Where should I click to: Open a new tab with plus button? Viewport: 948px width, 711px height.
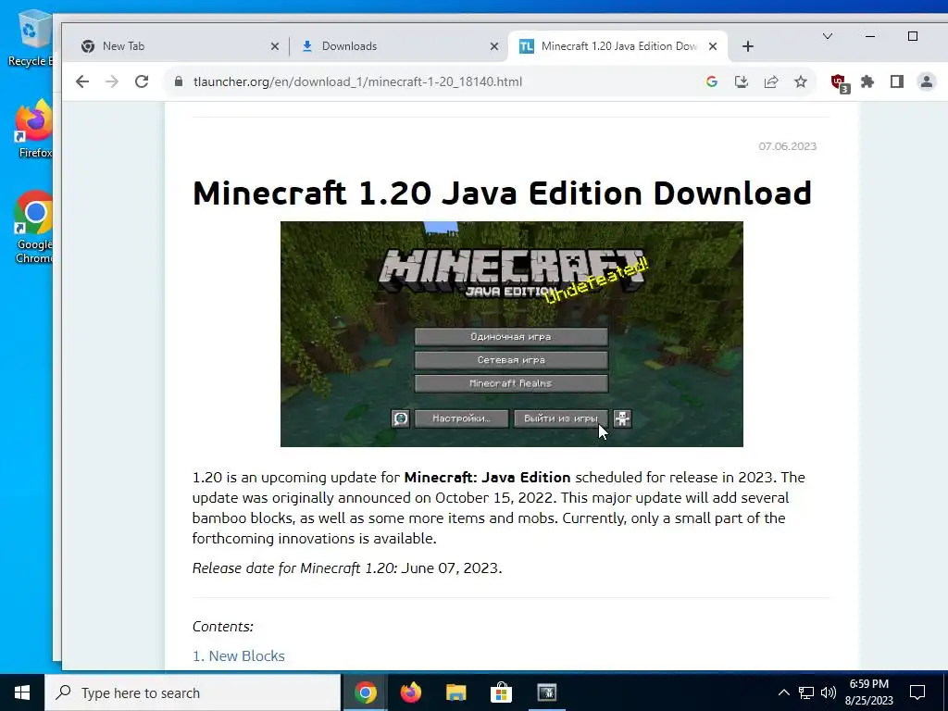(748, 46)
